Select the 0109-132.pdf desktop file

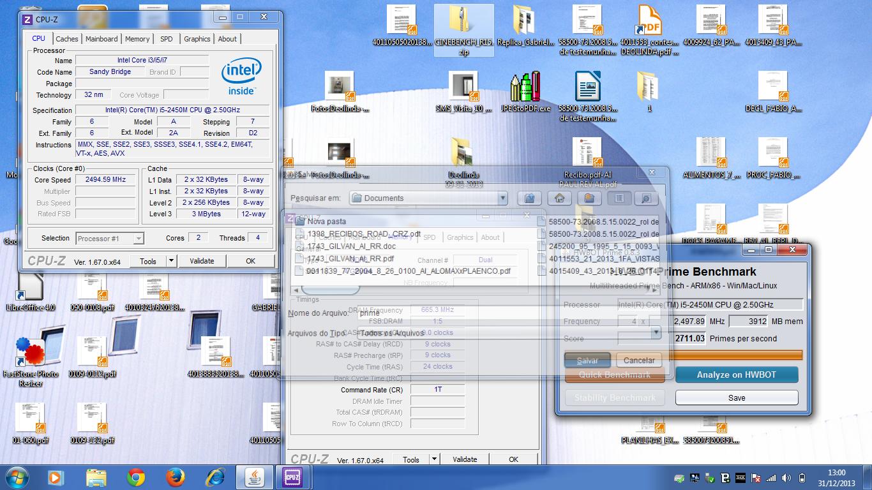pos(92,423)
